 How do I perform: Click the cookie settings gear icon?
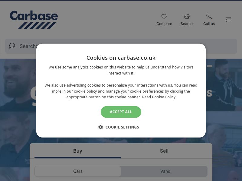(x=100, y=127)
